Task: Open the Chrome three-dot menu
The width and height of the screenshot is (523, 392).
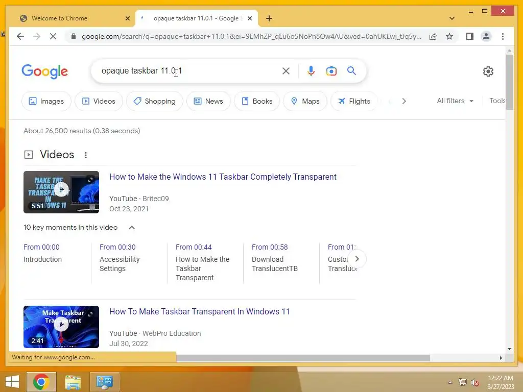Action: coord(503,36)
